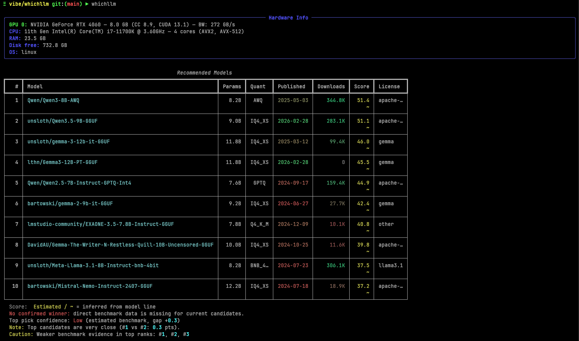Image resolution: width=579 pixels, height=341 pixels.
Task: Click downloads value 306.1K for Meta-Llama row
Action: pos(336,266)
